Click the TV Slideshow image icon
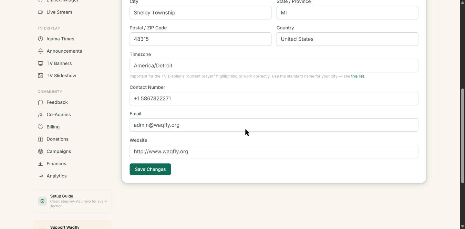This screenshot has width=465, height=229. click(x=40, y=76)
